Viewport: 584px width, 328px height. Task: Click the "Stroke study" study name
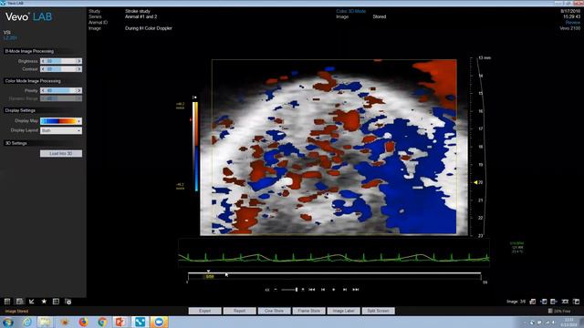click(138, 11)
